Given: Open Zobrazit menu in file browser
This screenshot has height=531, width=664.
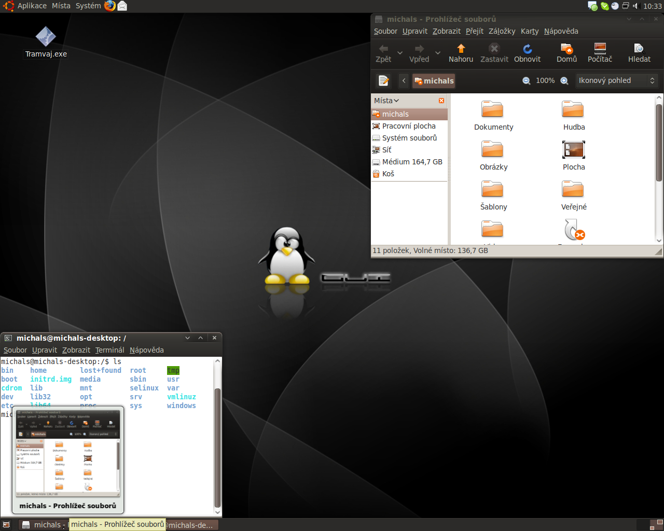Looking at the screenshot, I should click(x=447, y=31).
